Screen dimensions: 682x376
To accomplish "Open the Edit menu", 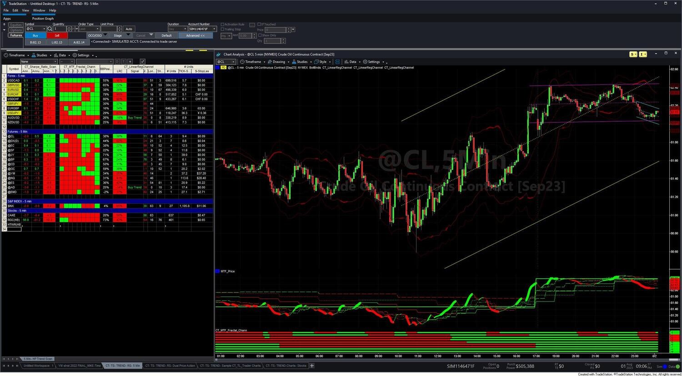I will click(15, 10).
